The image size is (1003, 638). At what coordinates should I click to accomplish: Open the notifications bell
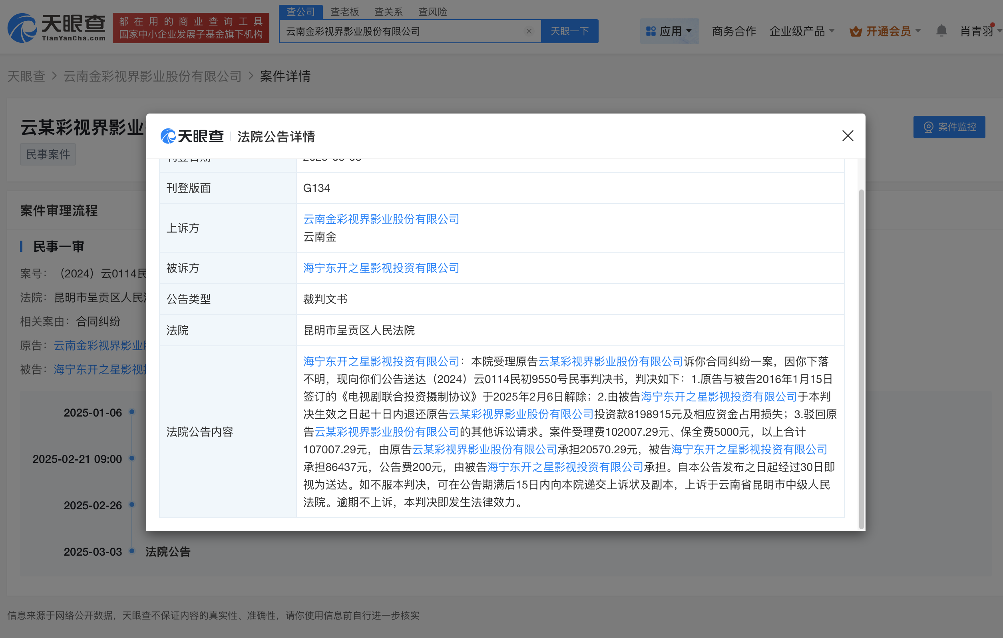point(941,31)
